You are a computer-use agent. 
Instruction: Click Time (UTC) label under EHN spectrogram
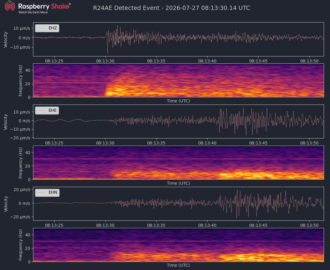click(178, 265)
